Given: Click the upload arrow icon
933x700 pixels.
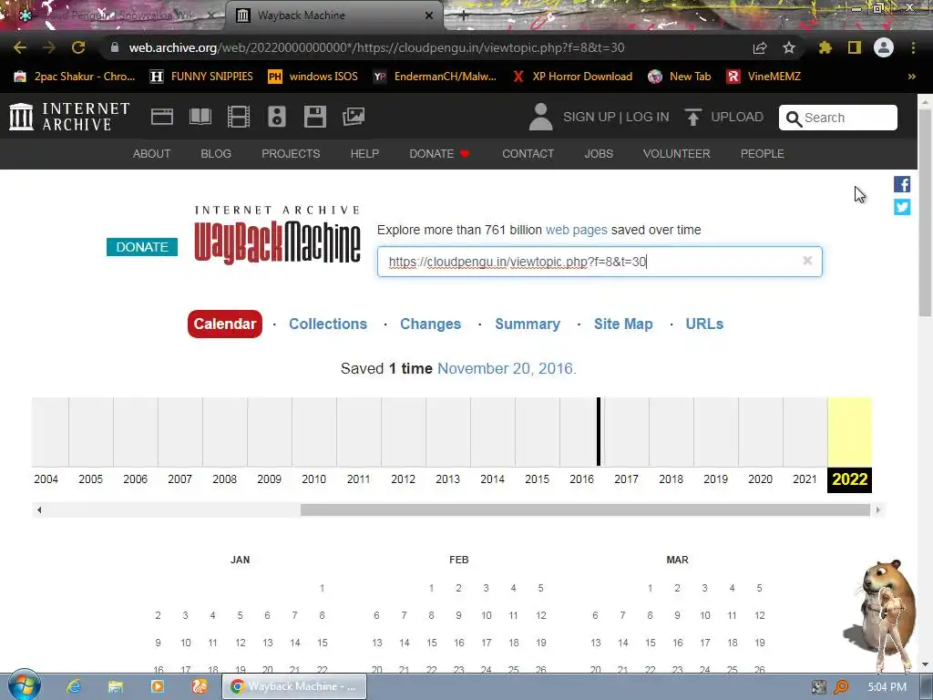Looking at the screenshot, I should 692,118.
